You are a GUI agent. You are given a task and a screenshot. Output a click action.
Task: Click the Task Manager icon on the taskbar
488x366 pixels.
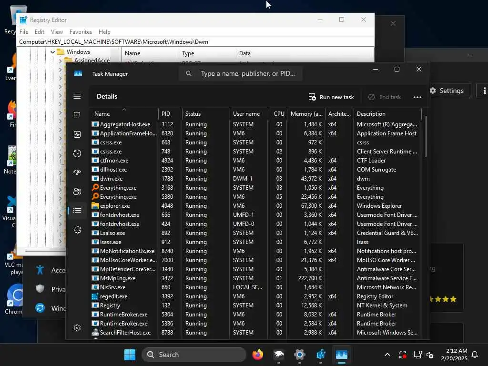click(x=341, y=355)
